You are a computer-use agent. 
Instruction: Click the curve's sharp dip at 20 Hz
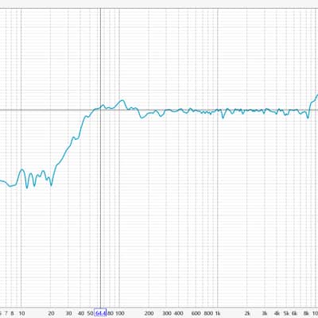pyautogui.click(x=51, y=185)
